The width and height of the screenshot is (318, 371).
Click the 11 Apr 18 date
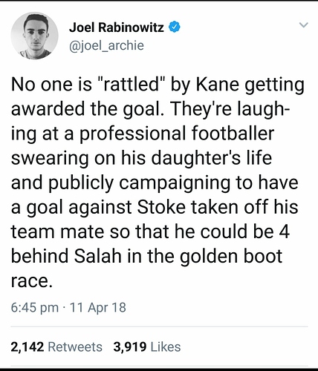coord(98,307)
